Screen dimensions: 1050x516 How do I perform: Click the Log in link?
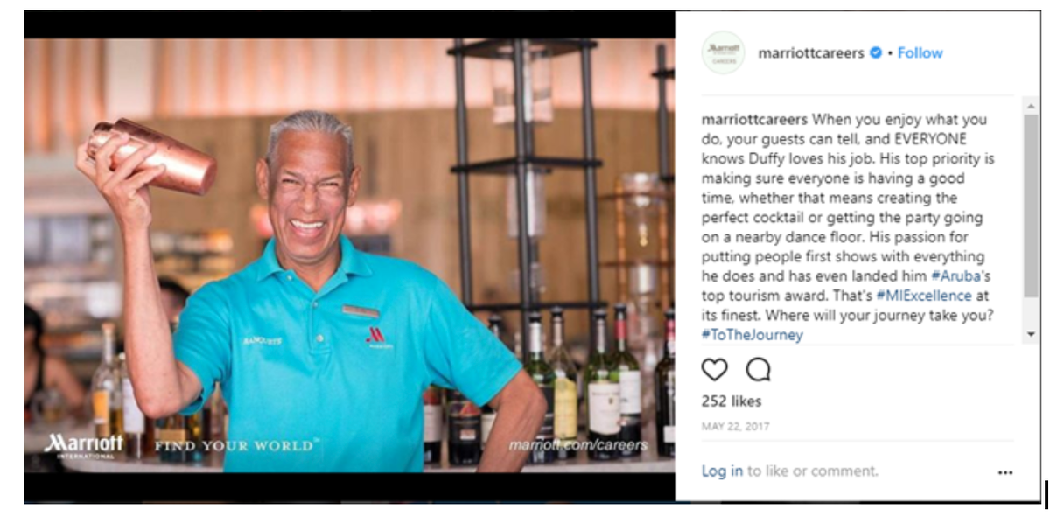click(722, 471)
